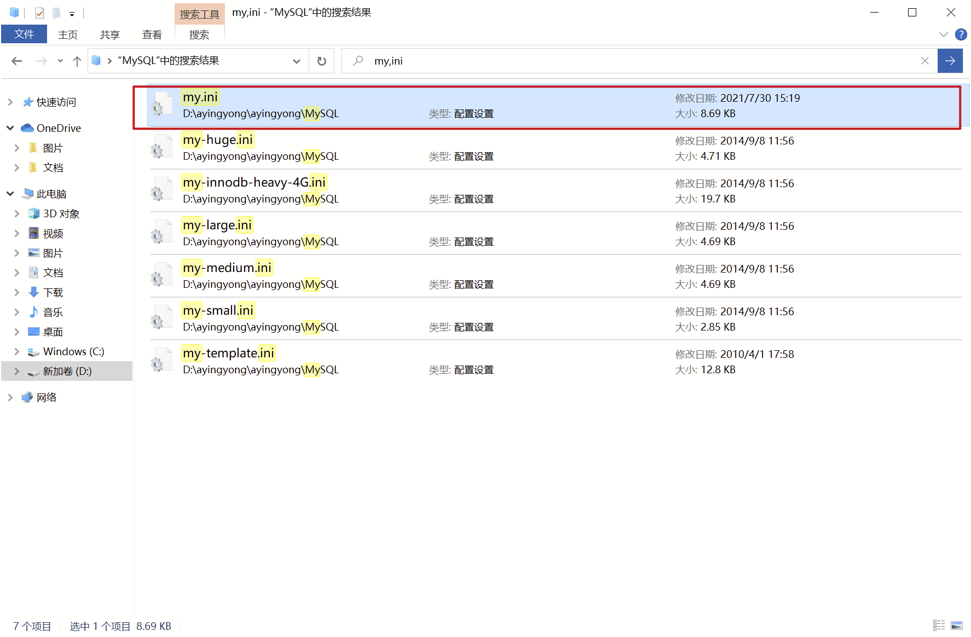Viewport: 971px width, 637px height.
Task: Select the Windows (C:) drive
Action: tap(73, 351)
